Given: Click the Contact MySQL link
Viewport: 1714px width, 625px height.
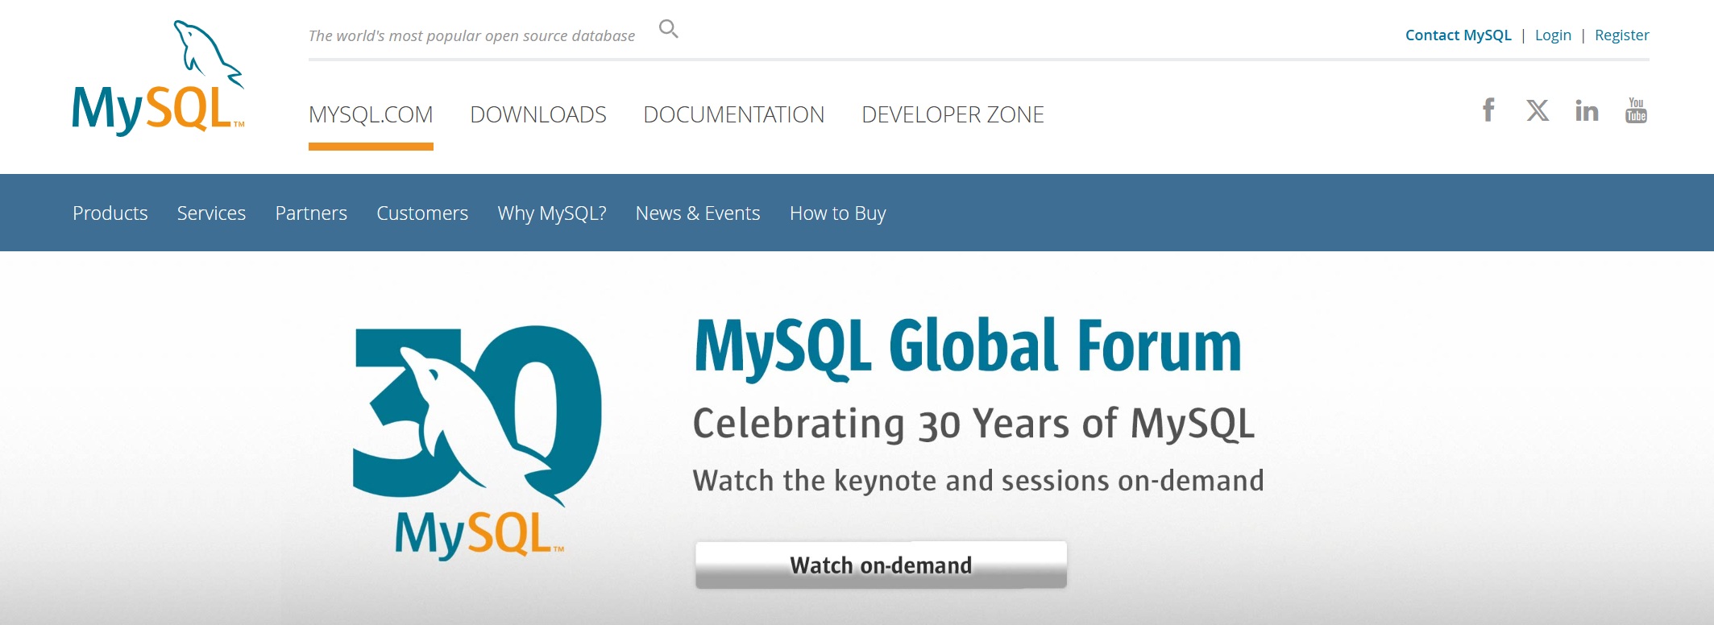Looking at the screenshot, I should coord(1459,35).
